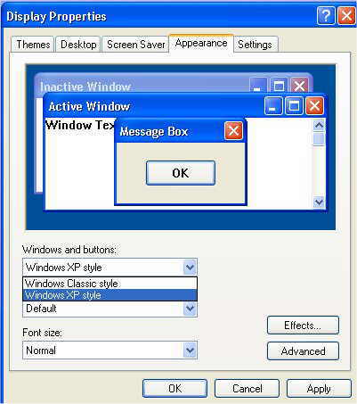This screenshot has width=357, height=404.
Task: Click the preview scrollbar thumb
Action: [x=319, y=139]
